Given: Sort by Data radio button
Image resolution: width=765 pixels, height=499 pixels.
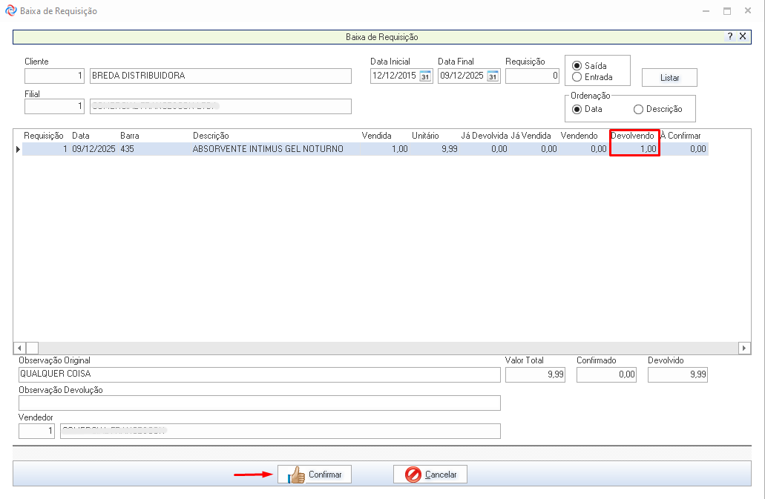Looking at the screenshot, I should [577, 109].
